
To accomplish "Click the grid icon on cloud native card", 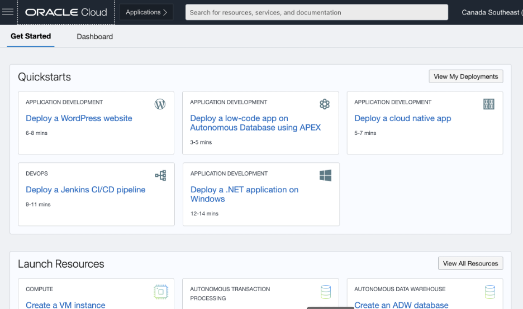I will [489, 104].
